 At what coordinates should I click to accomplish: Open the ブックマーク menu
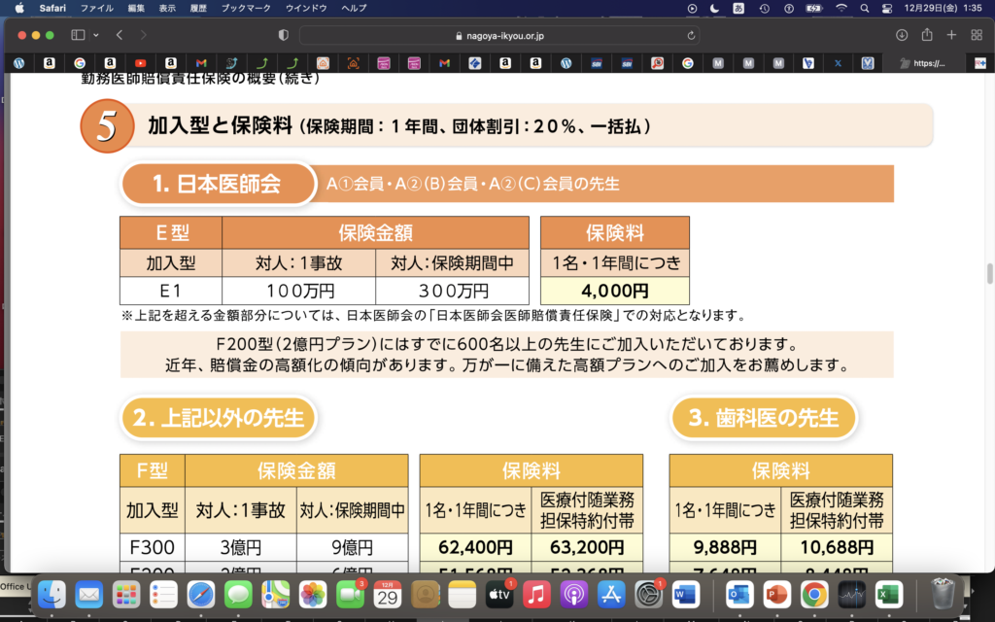(x=245, y=8)
